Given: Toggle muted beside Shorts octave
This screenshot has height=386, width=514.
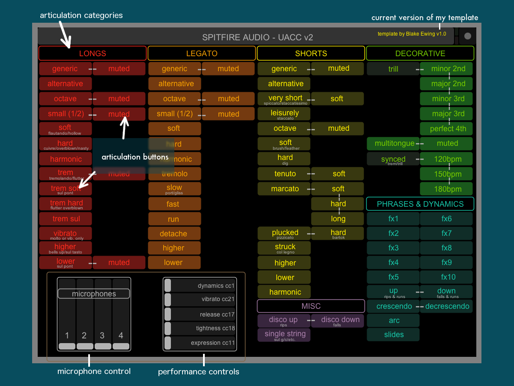Looking at the screenshot, I should tap(338, 129).
